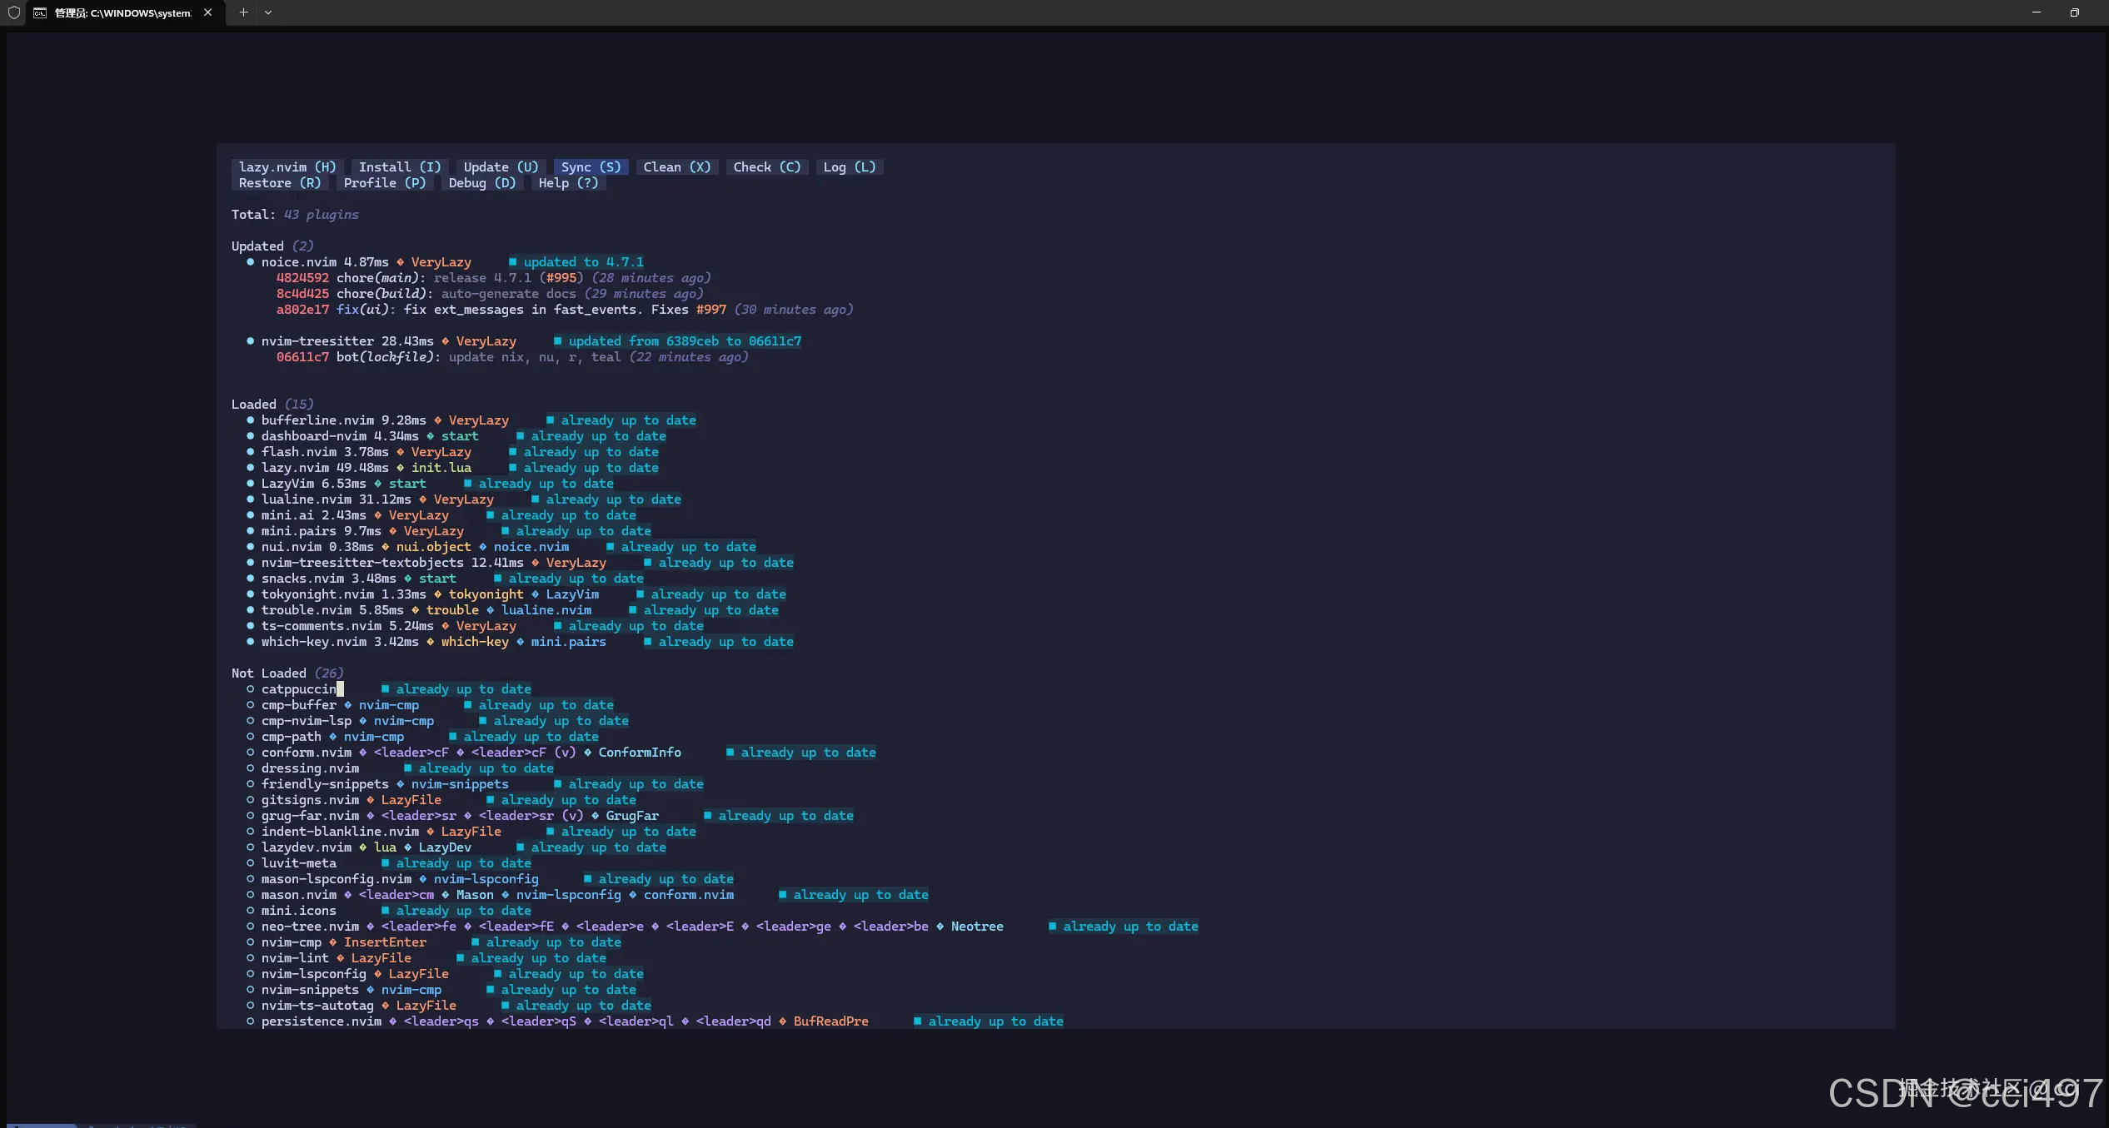2109x1128 pixels.
Task: Click the Clean (X) button
Action: point(676,167)
